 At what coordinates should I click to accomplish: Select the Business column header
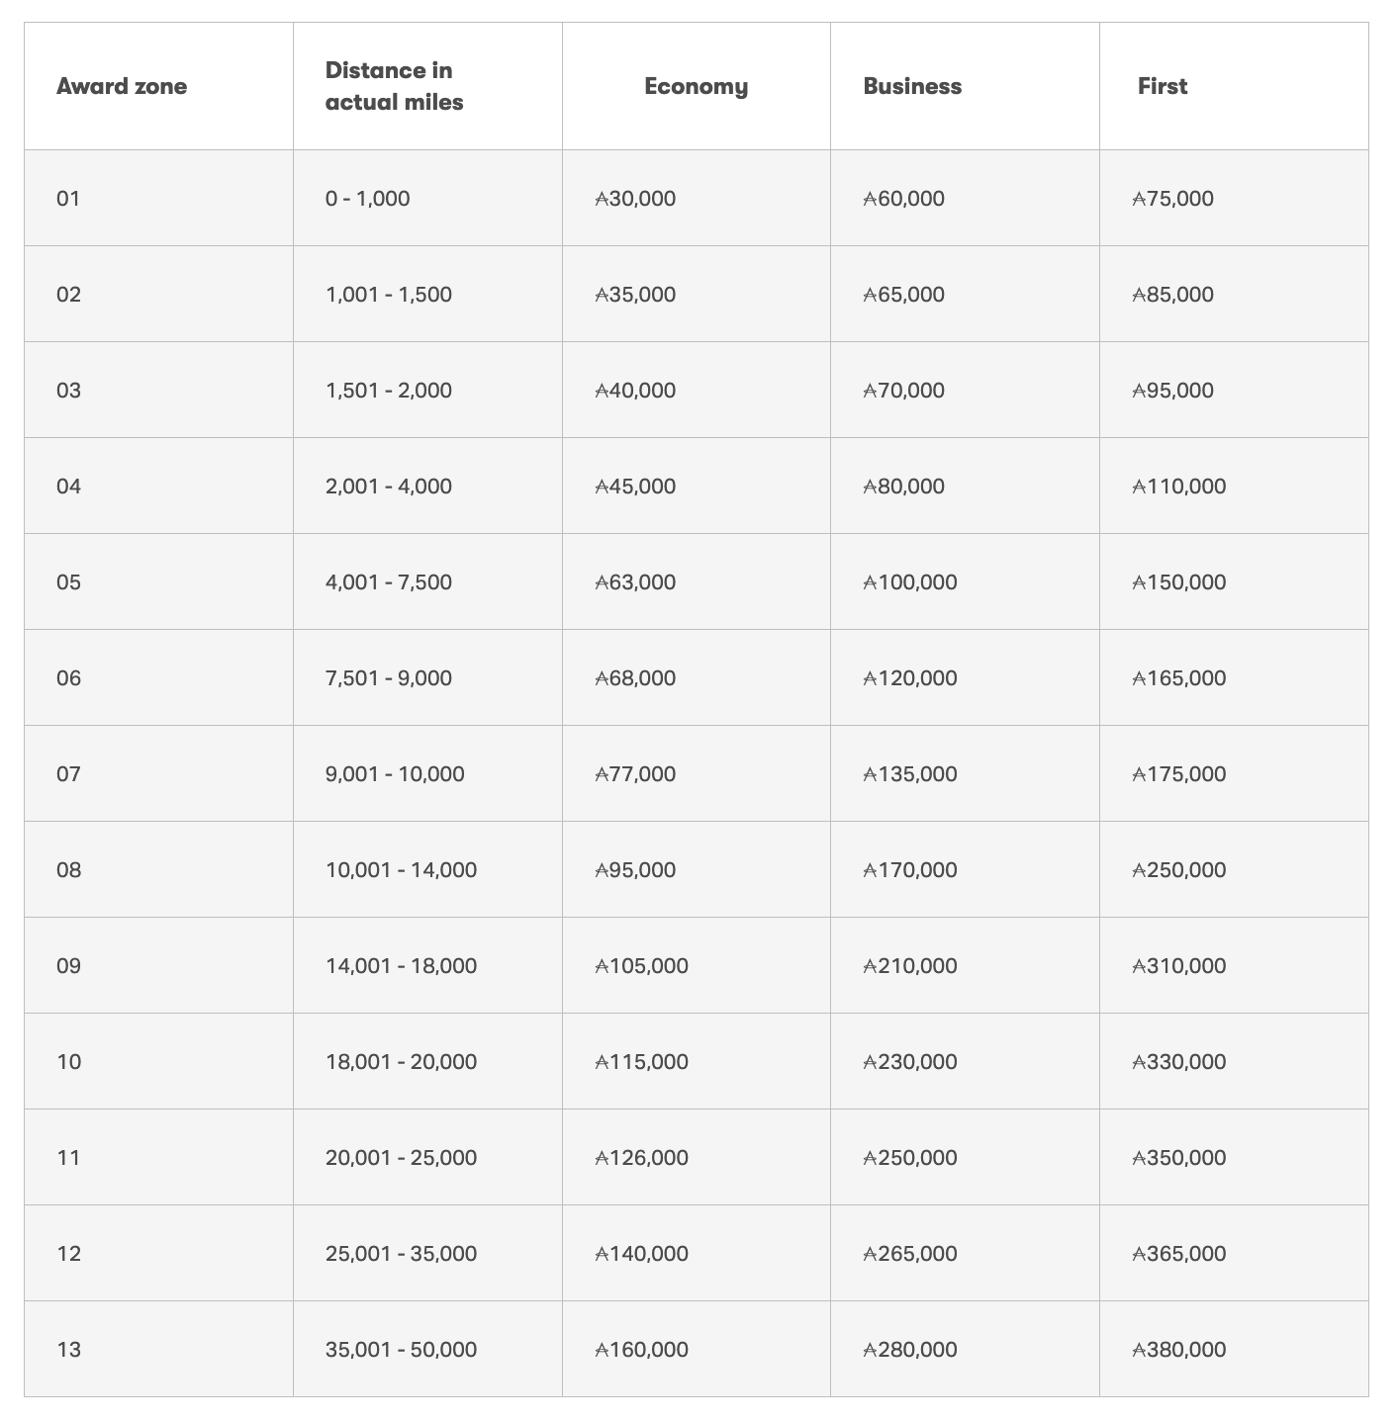(x=912, y=87)
